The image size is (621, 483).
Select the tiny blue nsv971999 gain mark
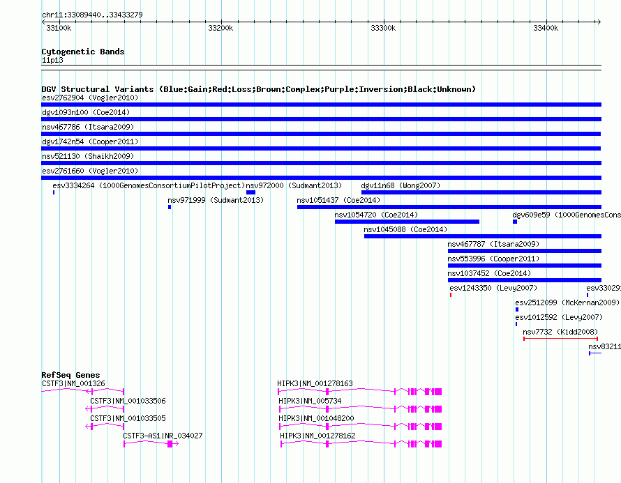coord(170,207)
